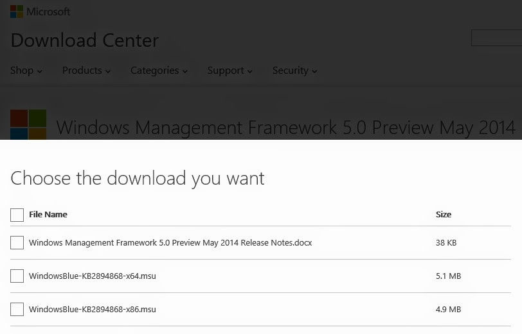Click the Microsoft logo icon
Image resolution: width=522 pixels, height=334 pixels.
coord(17,12)
